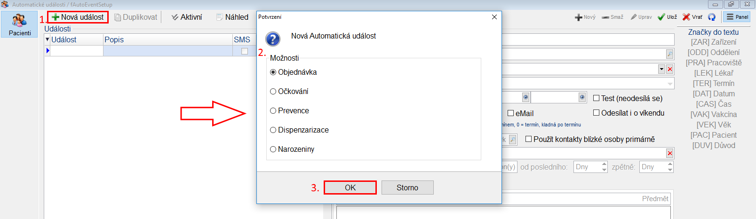Image resolution: width=756 pixels, height=219 pixels.
Task: Click the Ulož save checkmark icon
Action: 661,17
